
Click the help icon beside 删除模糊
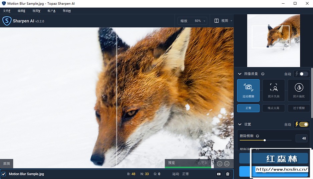257,136
